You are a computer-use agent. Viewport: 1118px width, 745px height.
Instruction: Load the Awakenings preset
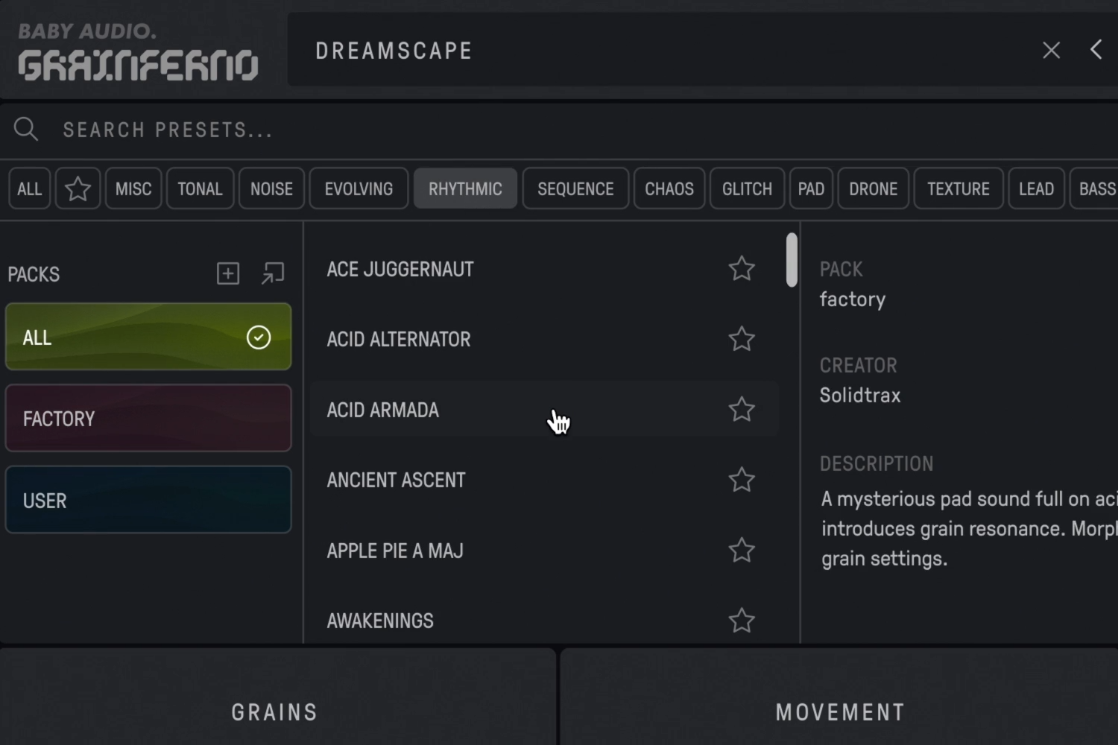[x=380, y=621]
